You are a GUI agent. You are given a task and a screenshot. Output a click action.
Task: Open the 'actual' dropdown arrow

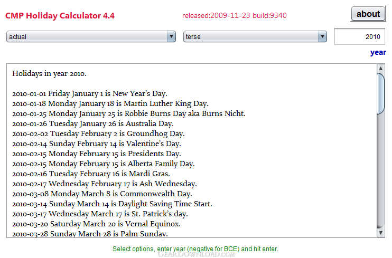point(171,36)
